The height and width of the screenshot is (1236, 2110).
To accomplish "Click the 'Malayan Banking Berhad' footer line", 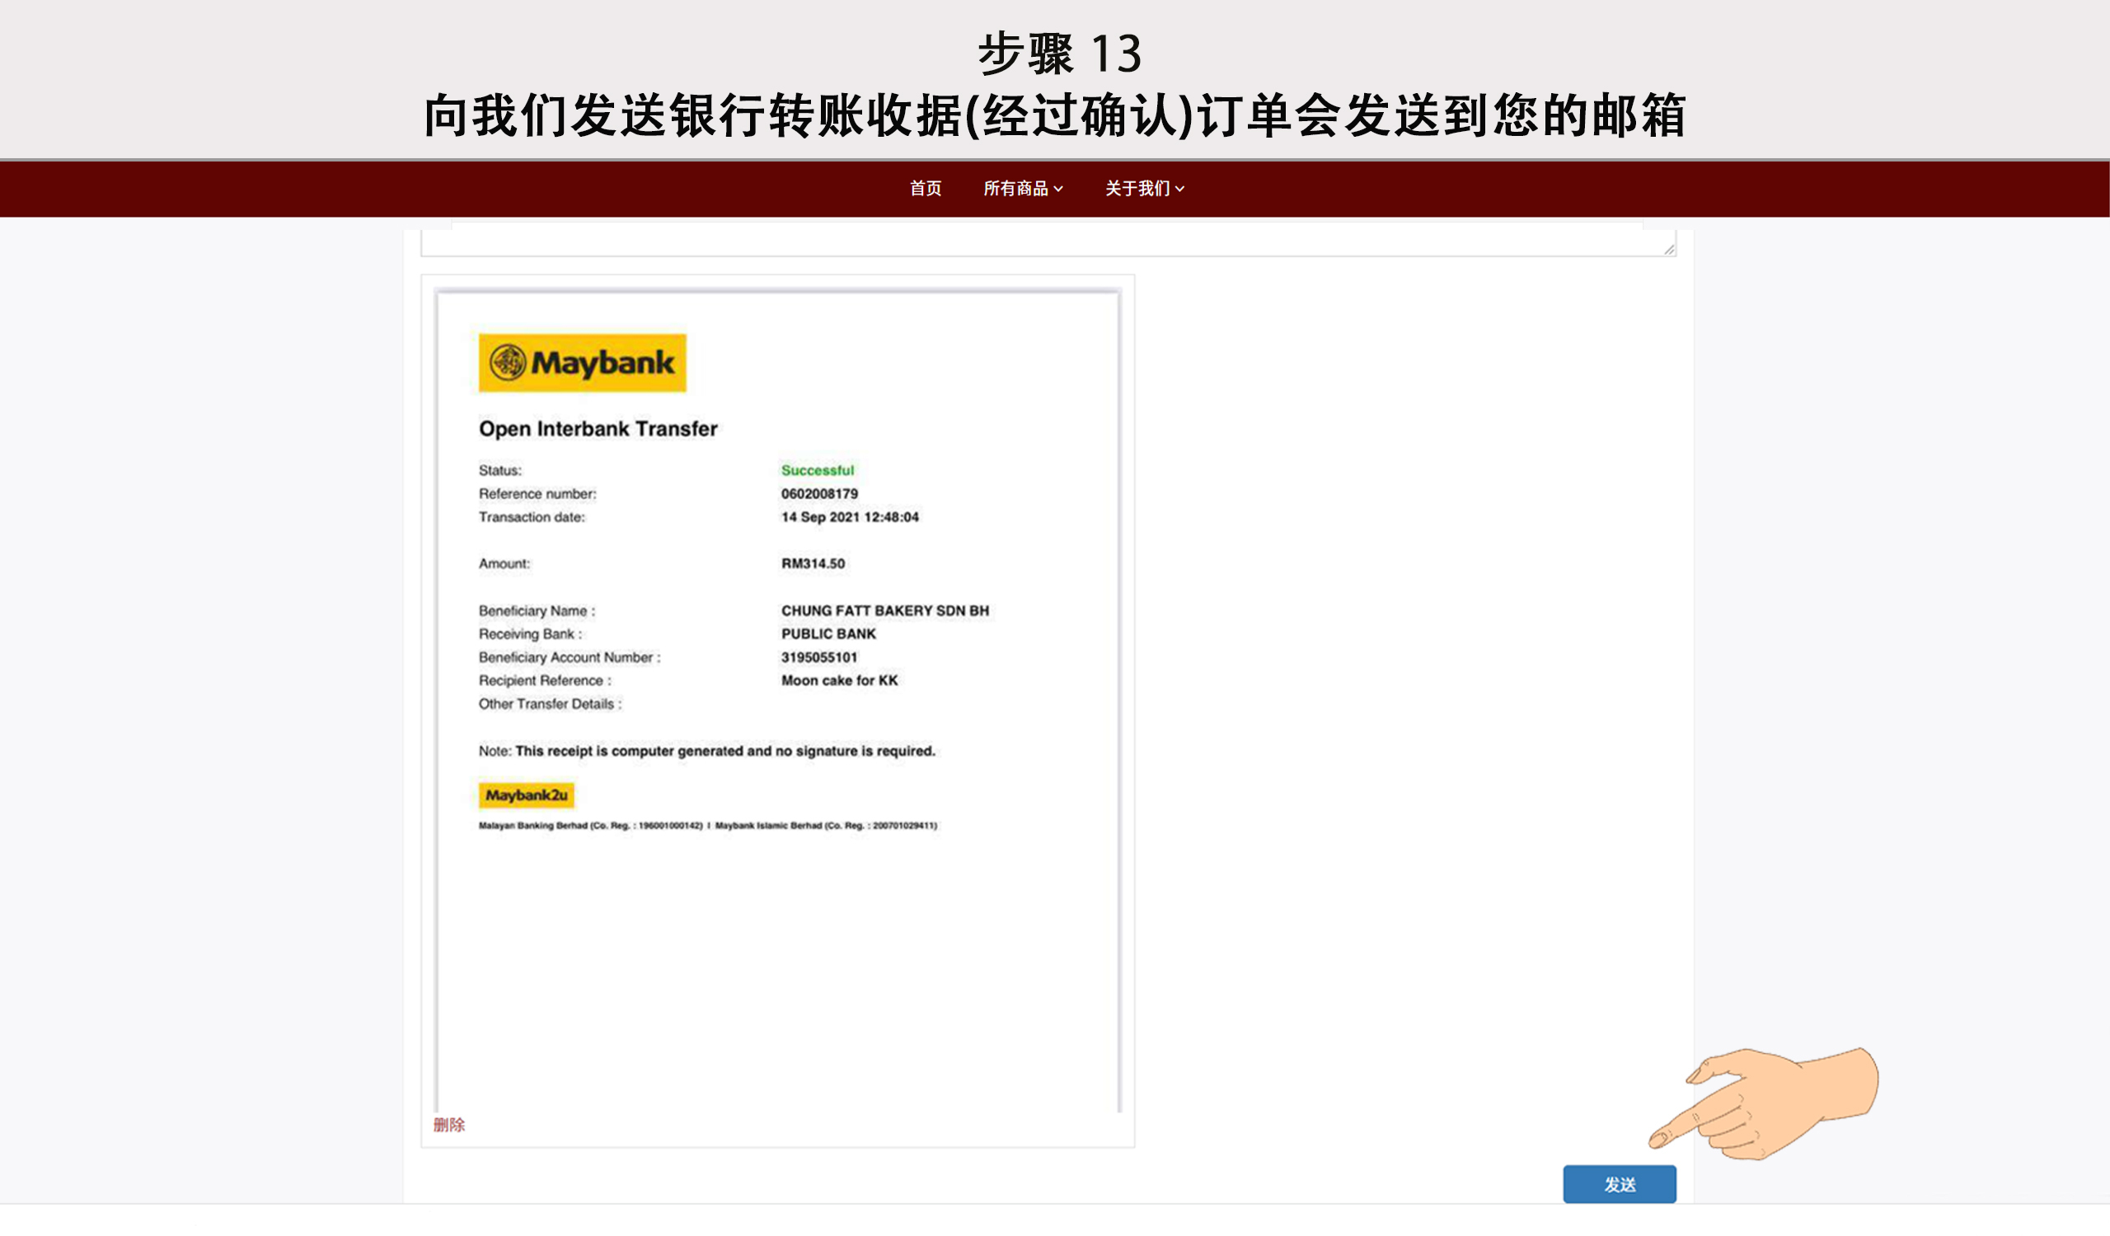I will point(708,825).
